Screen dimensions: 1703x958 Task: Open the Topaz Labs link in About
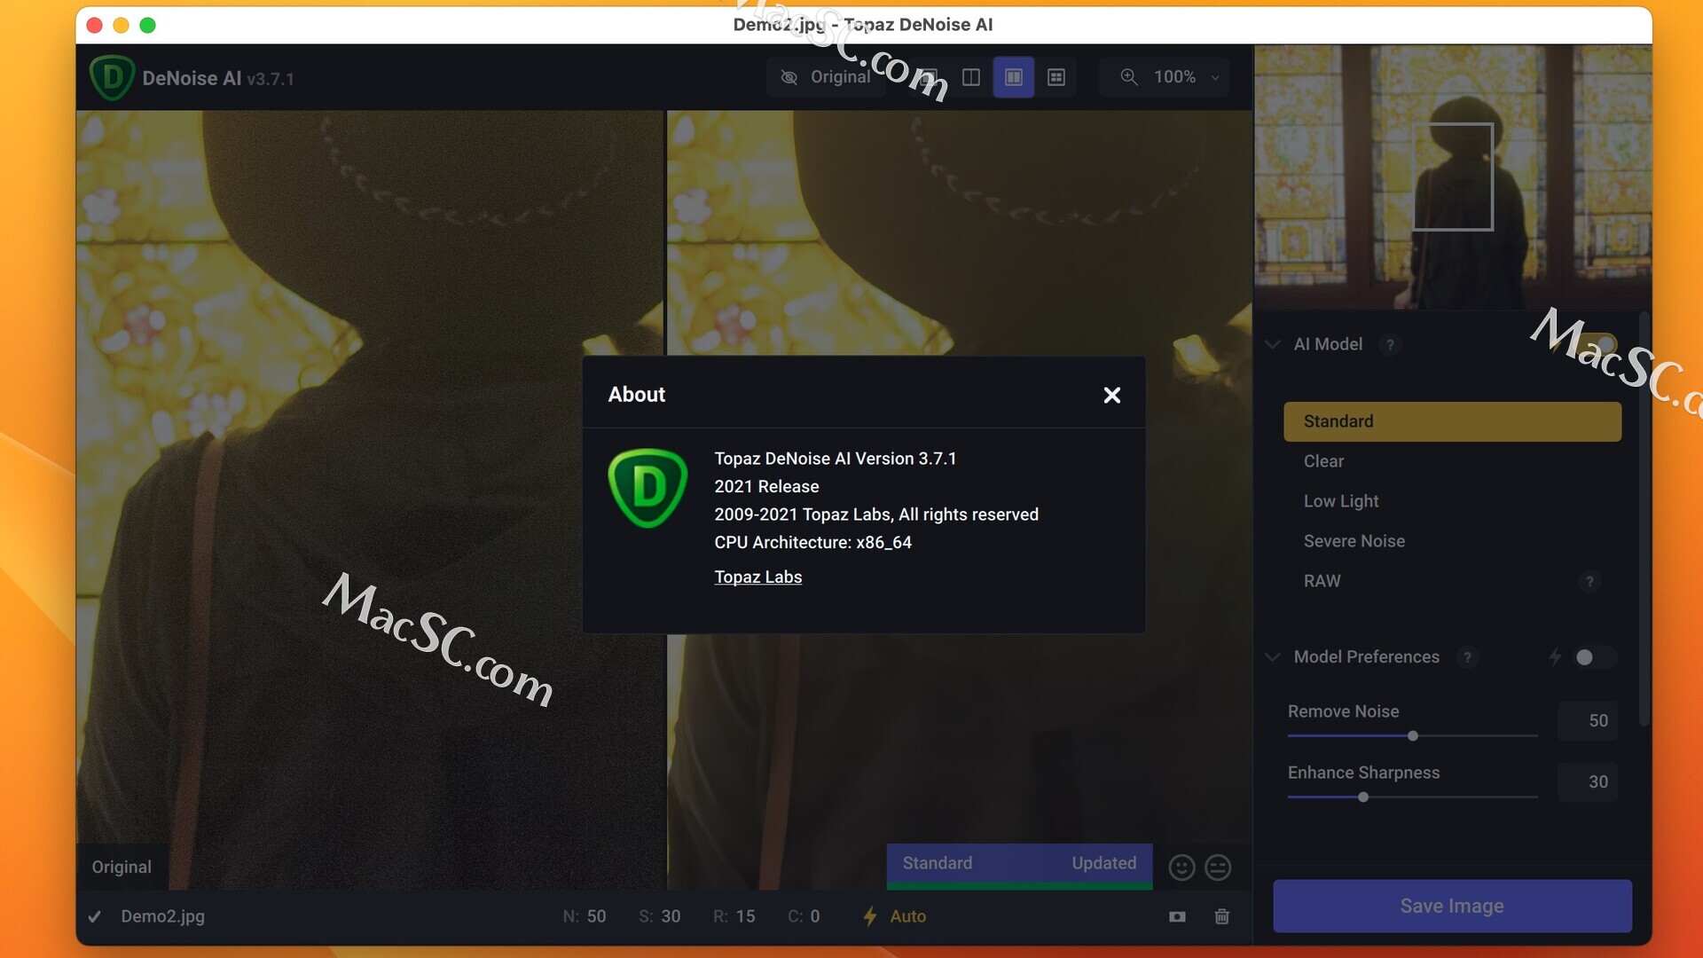click(757, 577)
